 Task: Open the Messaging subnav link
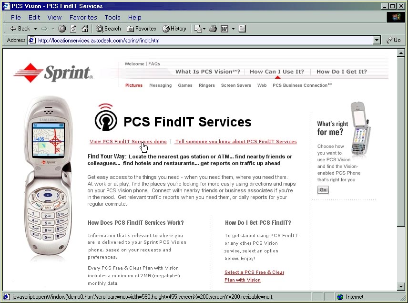point(160,85)
